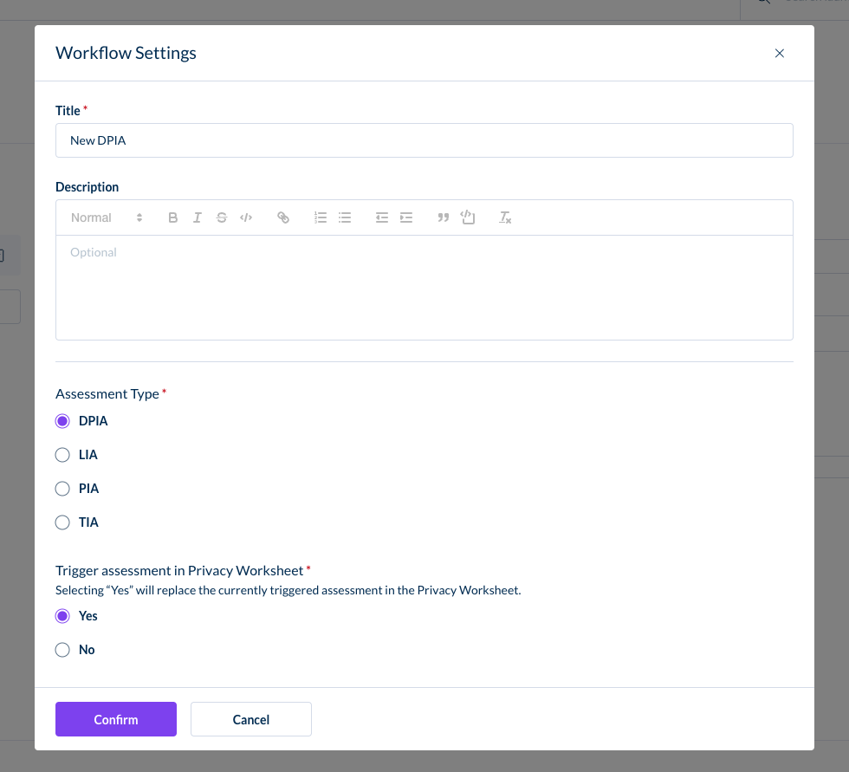The height and width of the screenshot is (772, 849).
Task: Select DPIA assessment type
Action: 62,421
